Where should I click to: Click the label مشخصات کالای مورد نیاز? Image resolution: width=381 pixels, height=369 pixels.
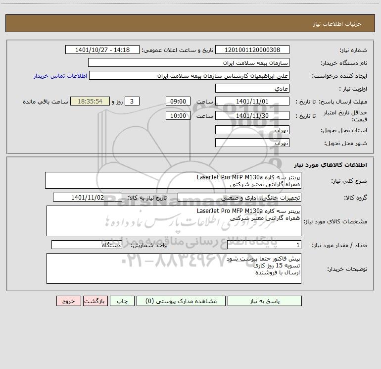[335, 221]
